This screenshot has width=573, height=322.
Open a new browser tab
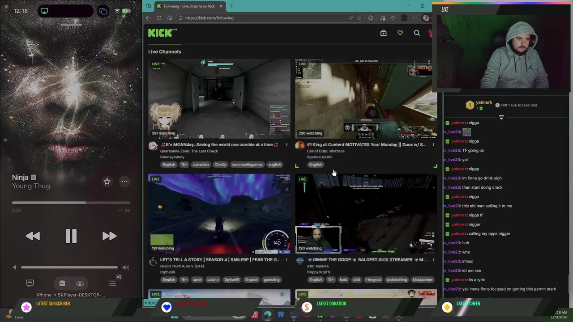tap(232, 6)
